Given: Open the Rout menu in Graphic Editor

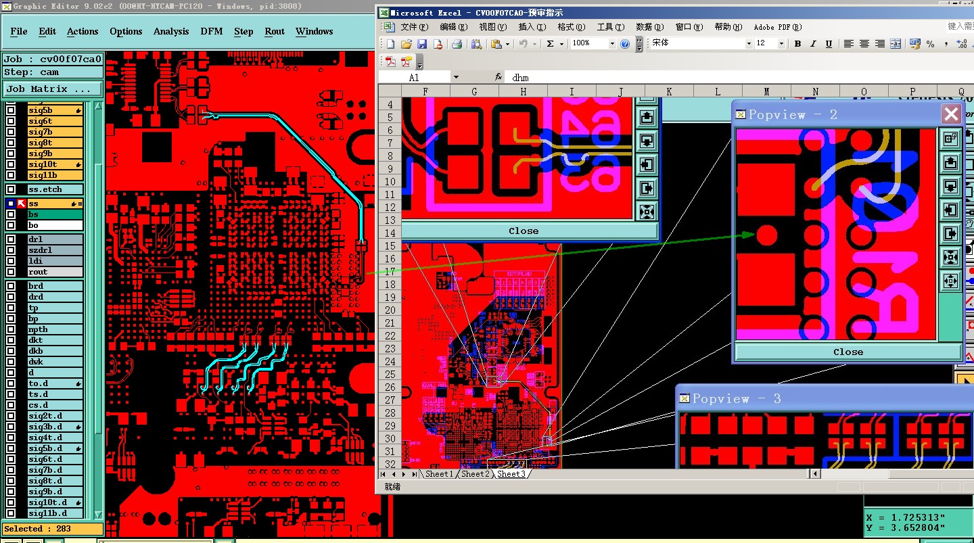Looking at the screenshot, I should (x=275, y=31).
